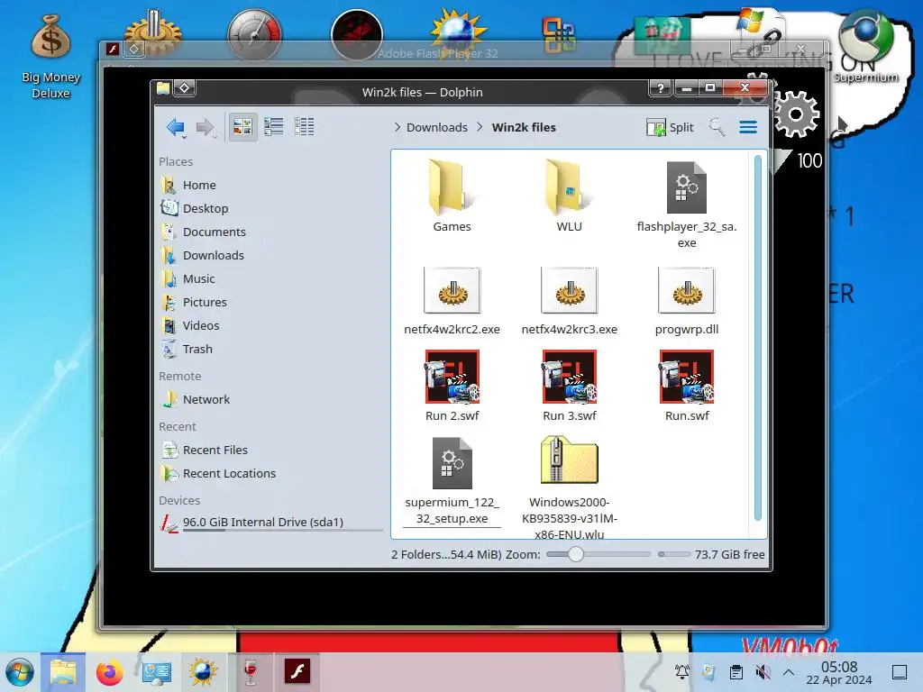This screenshot has width=923, height=692.
Task: Adjust the Zoom slider in status bar
Action: pos(599,554)
